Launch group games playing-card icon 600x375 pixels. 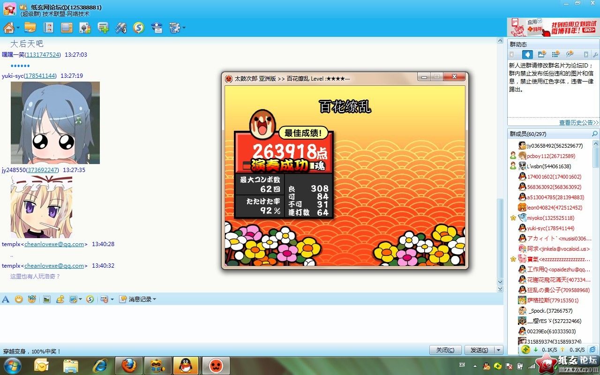tap(85, 28)
